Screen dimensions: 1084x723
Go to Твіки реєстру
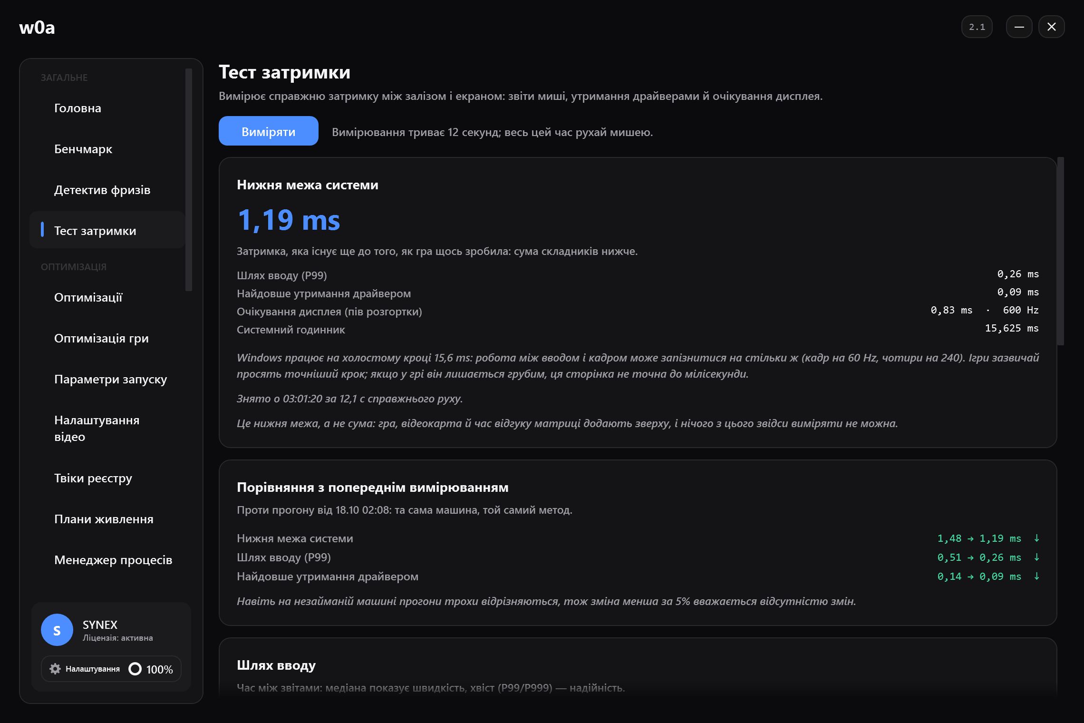pyautogui.click(x=107, y=478)
